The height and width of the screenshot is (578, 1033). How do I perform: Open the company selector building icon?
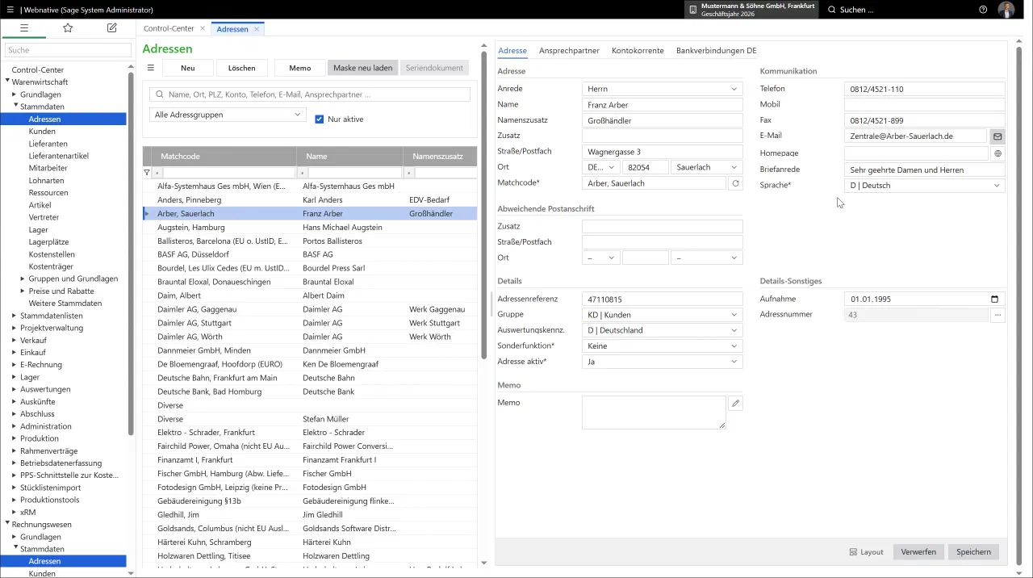[x=692, y=10]
